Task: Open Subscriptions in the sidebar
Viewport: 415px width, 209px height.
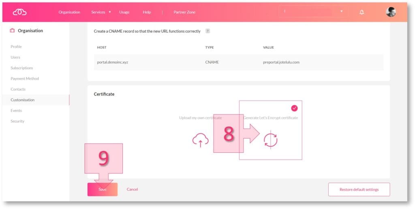Action: point(22,68)
